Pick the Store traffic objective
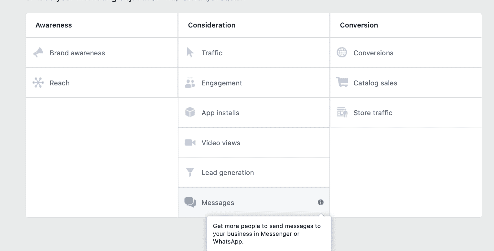 (406, 113)
